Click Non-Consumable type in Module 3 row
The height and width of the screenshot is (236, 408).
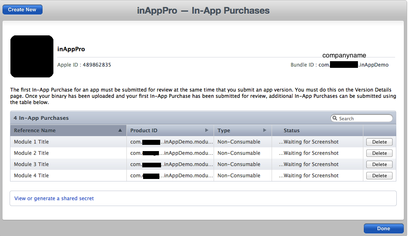pyautogui.click(x=239, y=164)
